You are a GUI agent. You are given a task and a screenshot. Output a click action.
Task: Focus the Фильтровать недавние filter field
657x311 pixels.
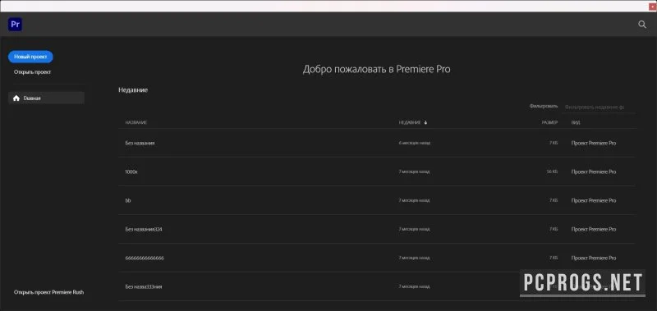click(x=599, y=107)
